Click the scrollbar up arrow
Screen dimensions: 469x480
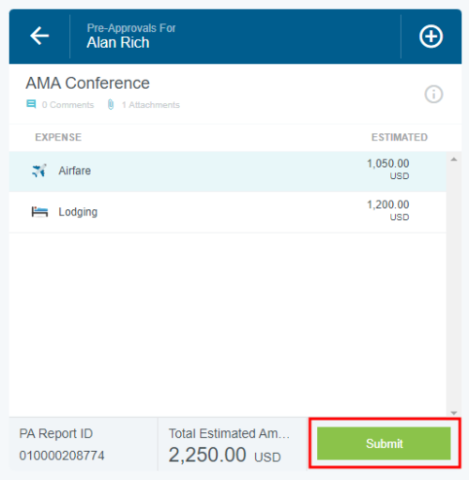[454, 159]
